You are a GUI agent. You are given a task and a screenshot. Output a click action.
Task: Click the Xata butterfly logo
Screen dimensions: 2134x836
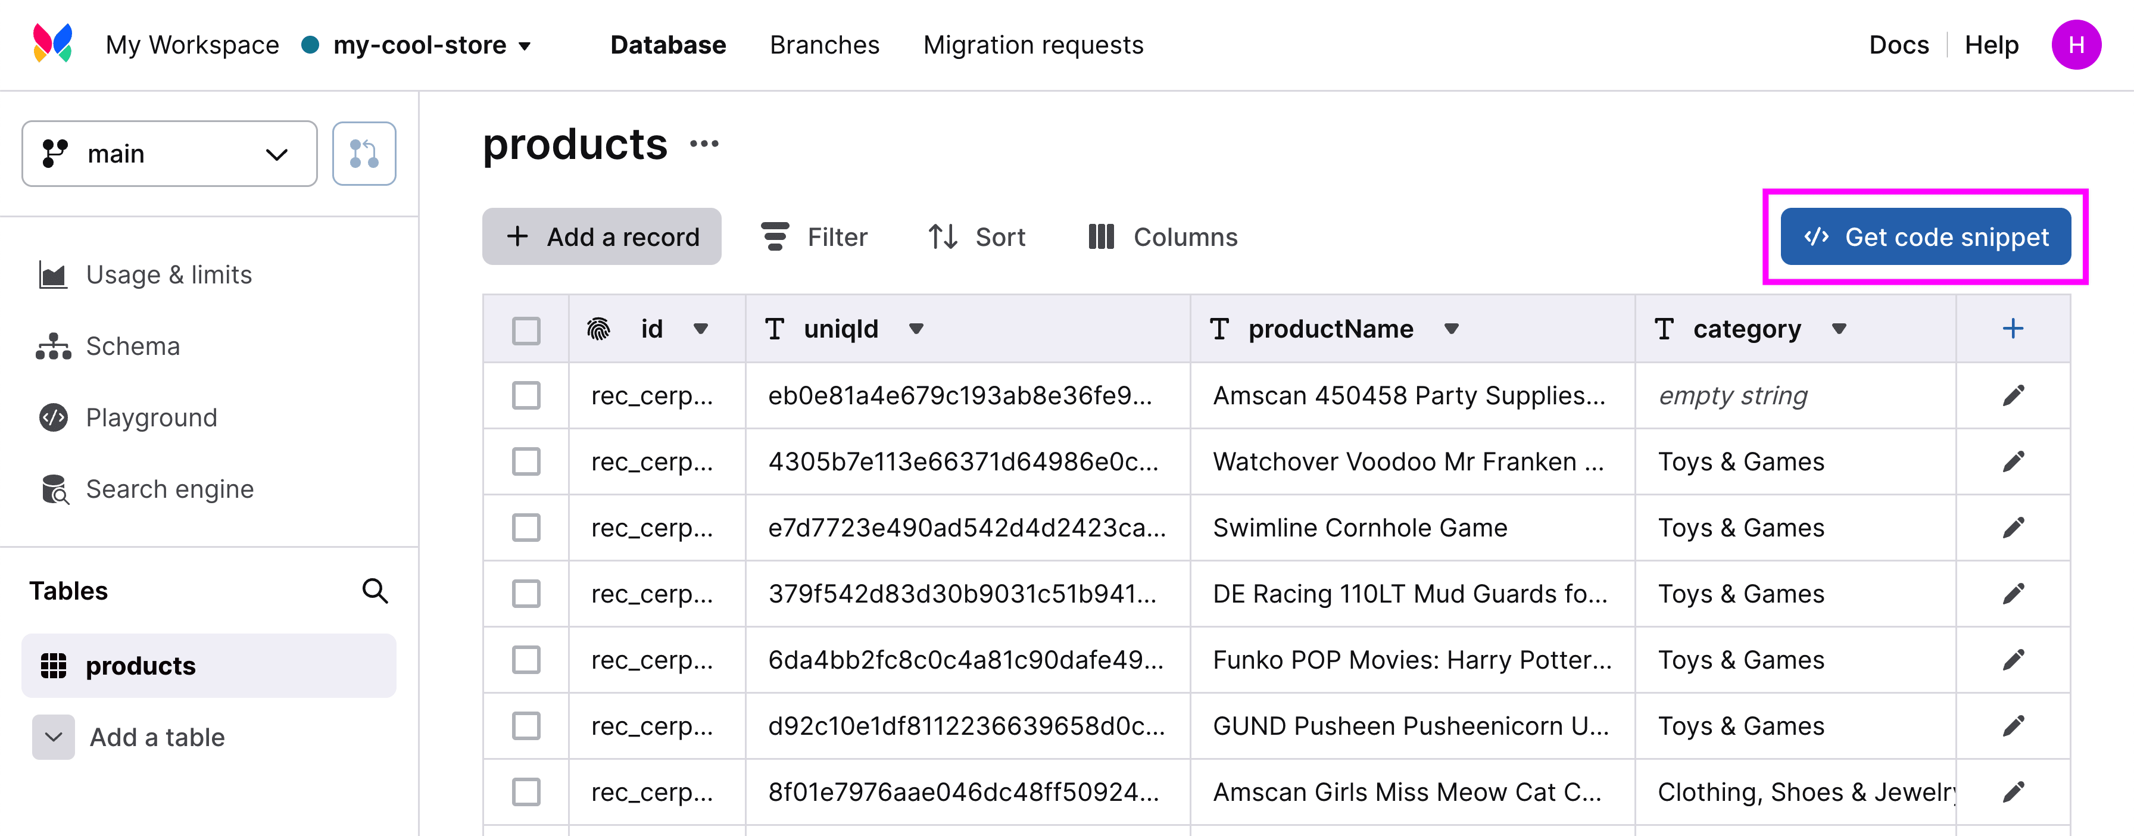pyautogui.click(x=52, y=43)
